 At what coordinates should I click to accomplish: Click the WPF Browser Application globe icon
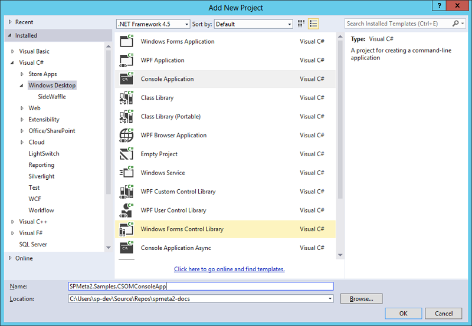pyautogui.click(x=126, y=136)
